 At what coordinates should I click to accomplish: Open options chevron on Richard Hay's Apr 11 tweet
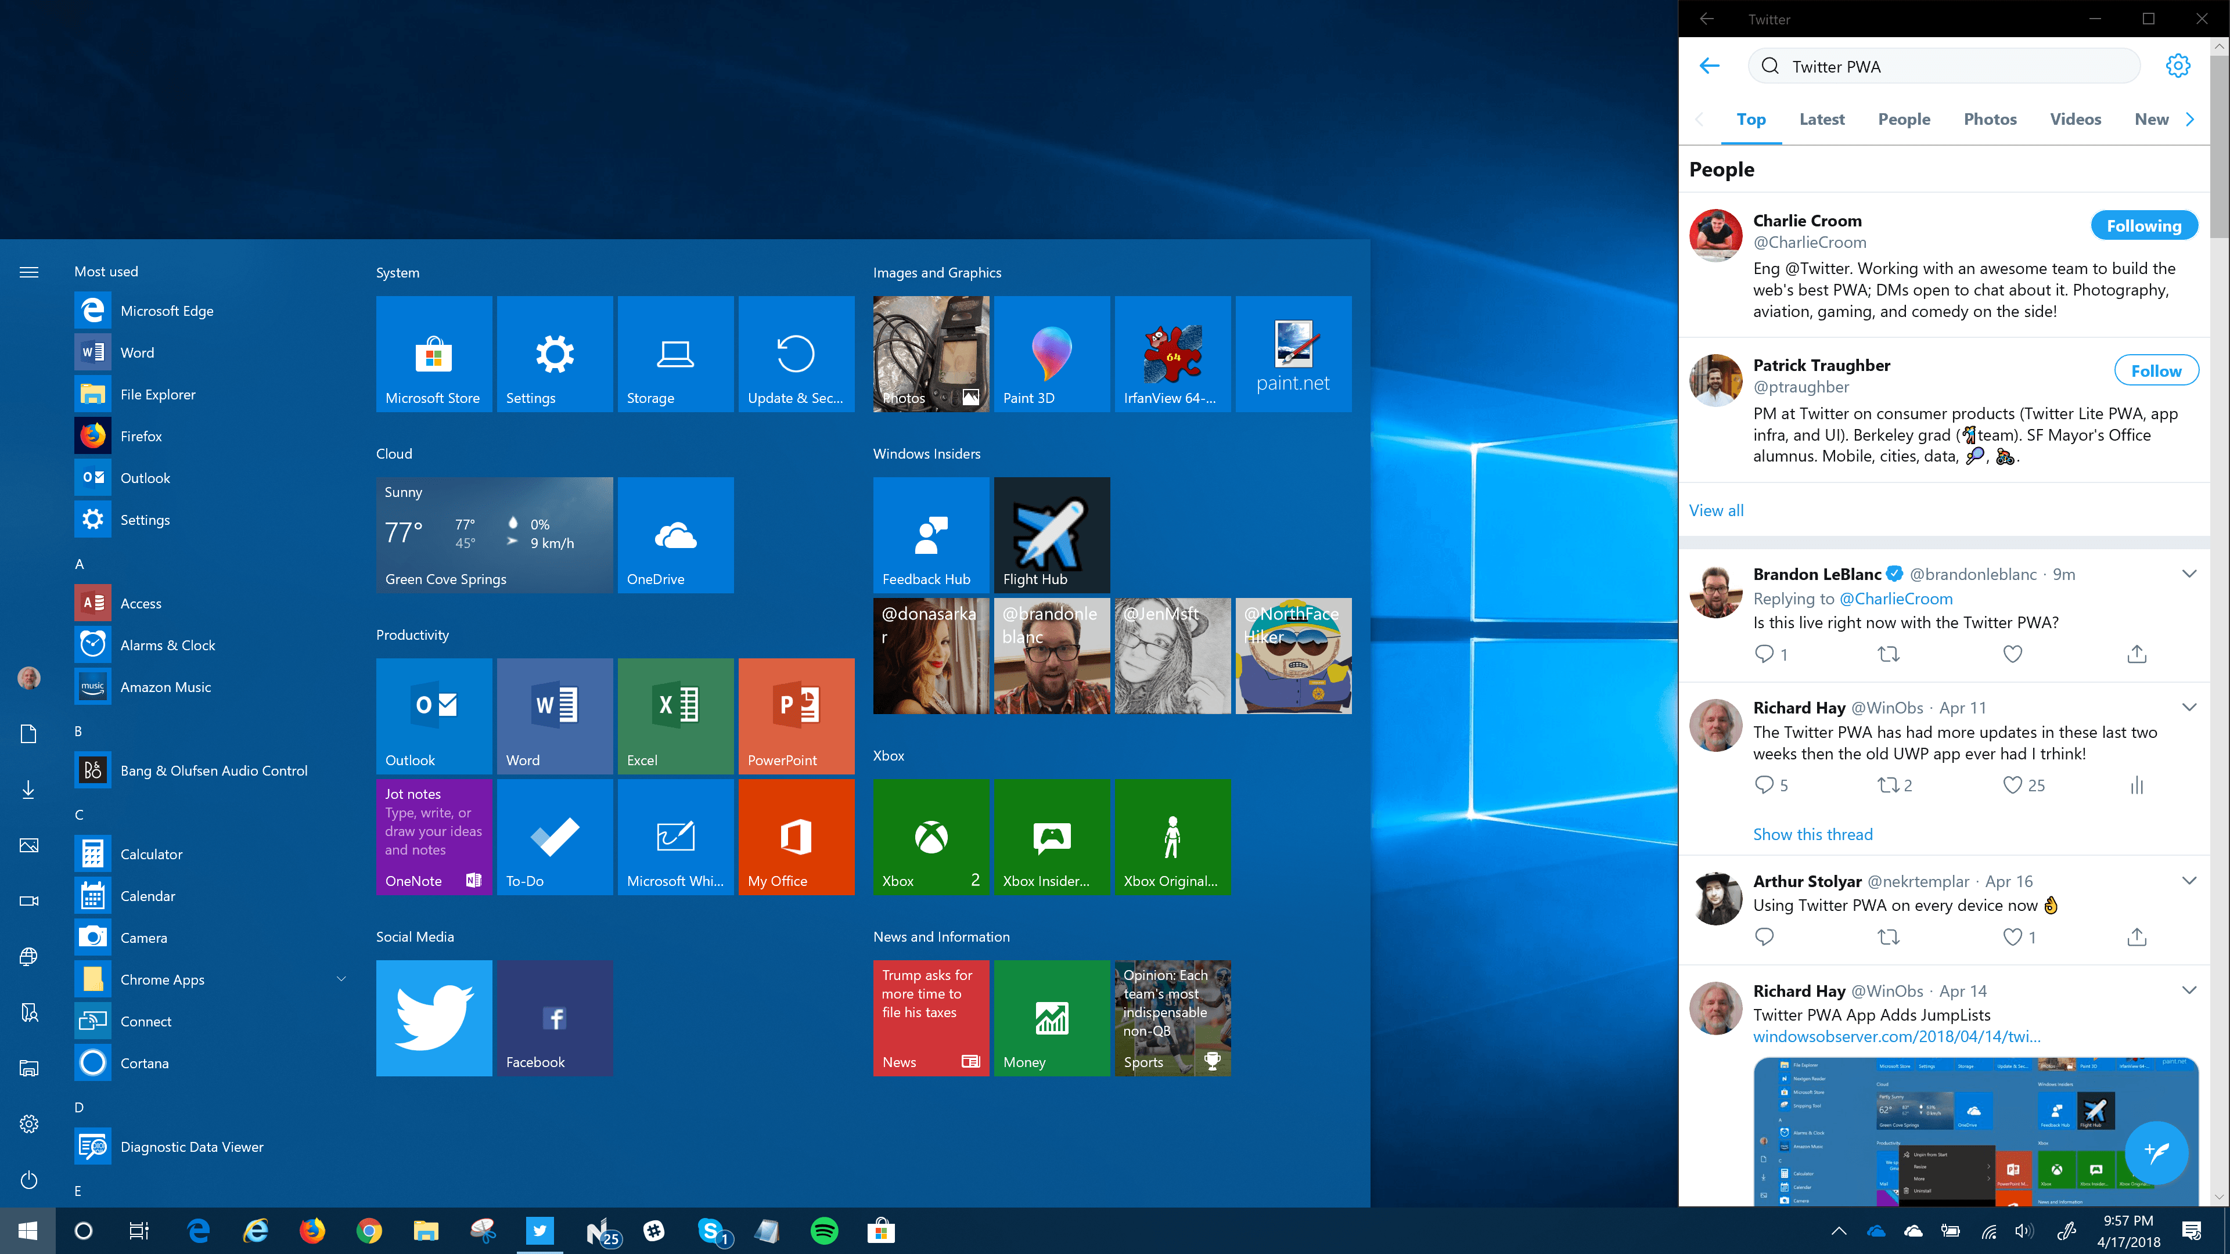[2188, 707]
